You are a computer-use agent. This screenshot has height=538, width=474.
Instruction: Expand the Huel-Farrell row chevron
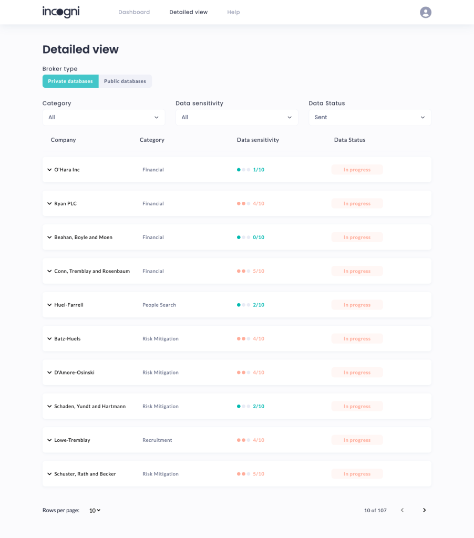pos(49,305)
